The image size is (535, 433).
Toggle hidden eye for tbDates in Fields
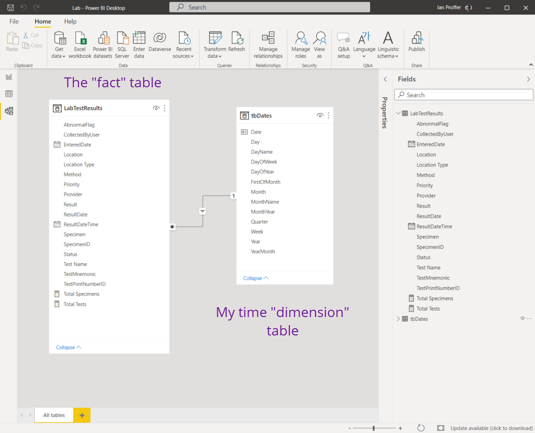(523, 319)
